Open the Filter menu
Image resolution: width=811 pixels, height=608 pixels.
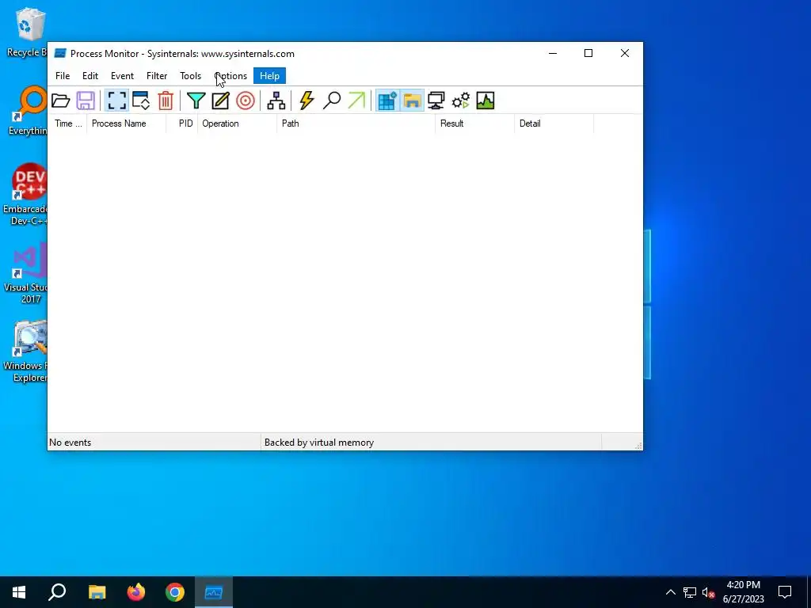coord(157,76)
